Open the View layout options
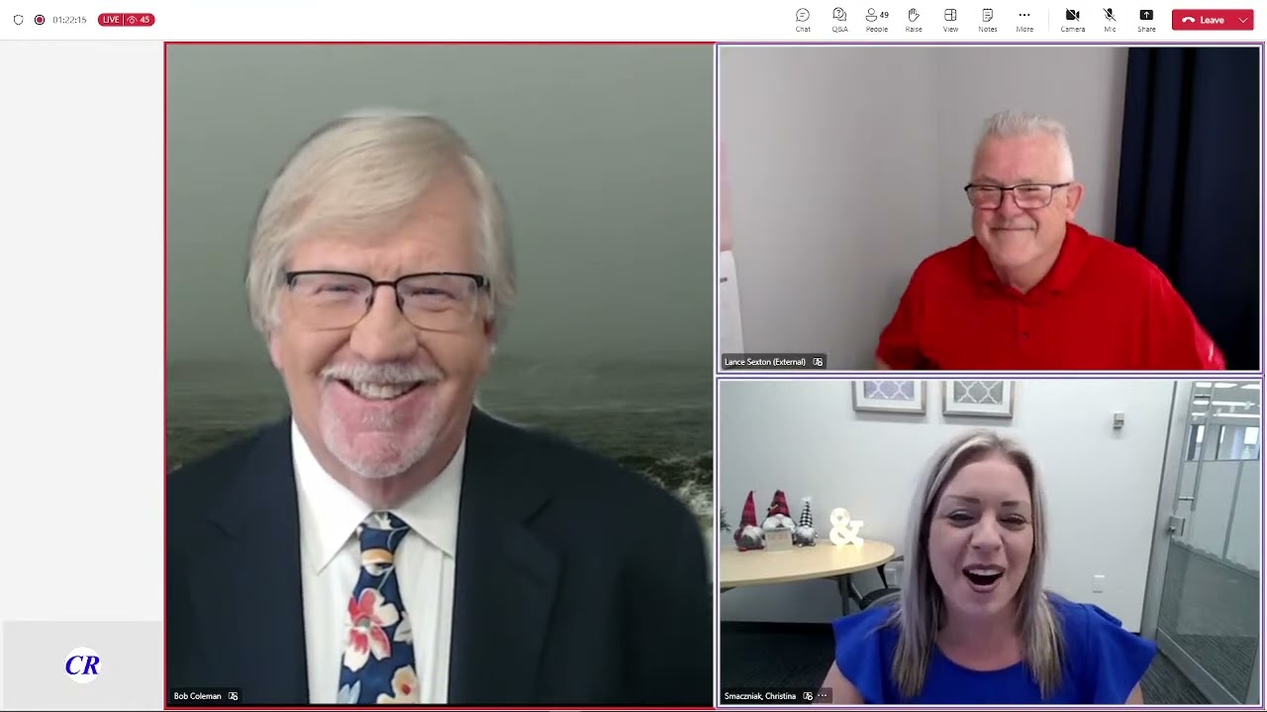Screen dimensions: 1267x712 click(x=950, y=20)
